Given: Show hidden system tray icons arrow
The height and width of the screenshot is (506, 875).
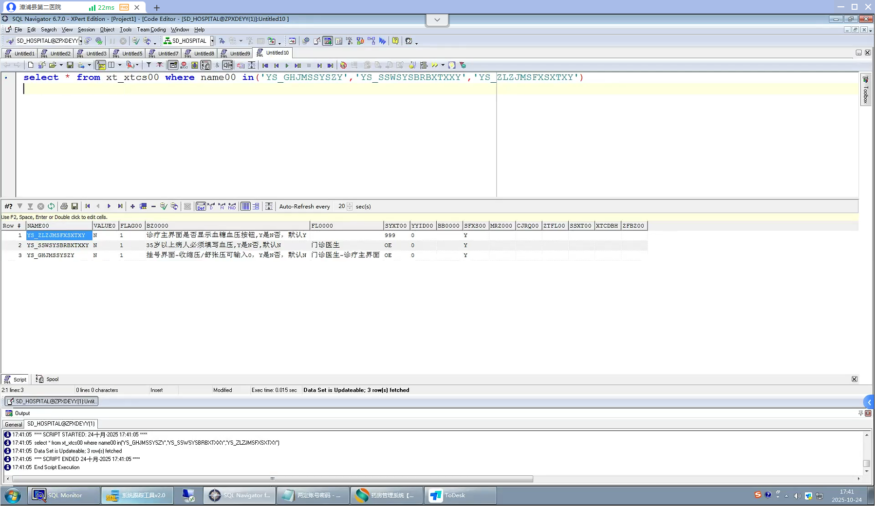Looking at the screenshot, I should (x=786, y=496).
